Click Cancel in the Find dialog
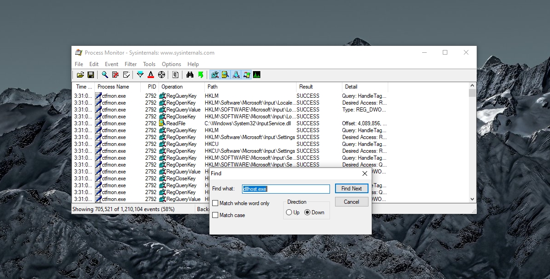This screenshot has width=550, height=279. coord(352,202)
